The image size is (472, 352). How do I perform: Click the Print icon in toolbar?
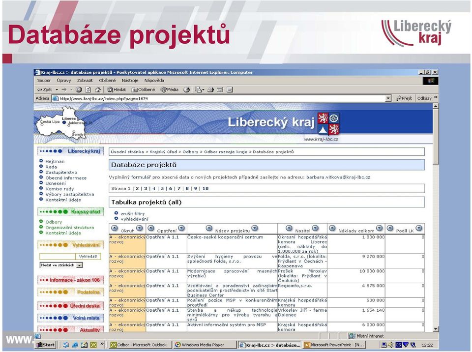[x=211, y=90]
